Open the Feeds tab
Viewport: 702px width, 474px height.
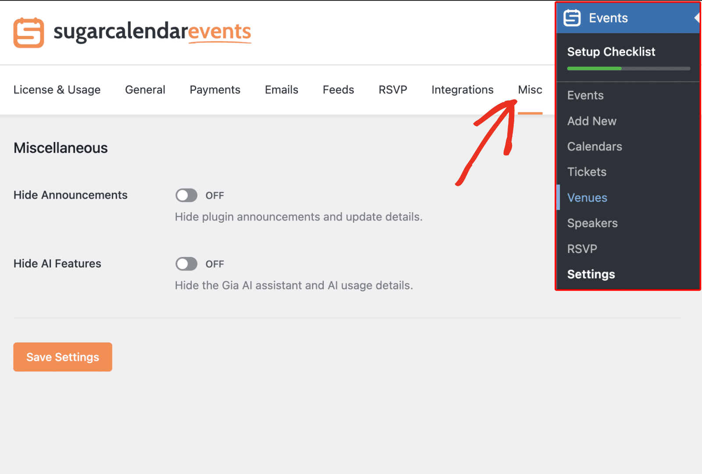[338, 90]
